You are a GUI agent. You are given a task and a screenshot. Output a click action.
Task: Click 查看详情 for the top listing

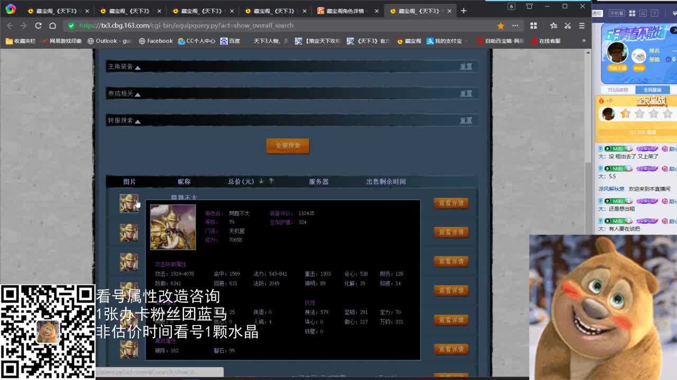pos(451,203)
